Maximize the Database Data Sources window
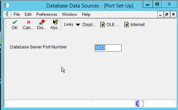Screen dimensions: 178x110 coord(157,4)
